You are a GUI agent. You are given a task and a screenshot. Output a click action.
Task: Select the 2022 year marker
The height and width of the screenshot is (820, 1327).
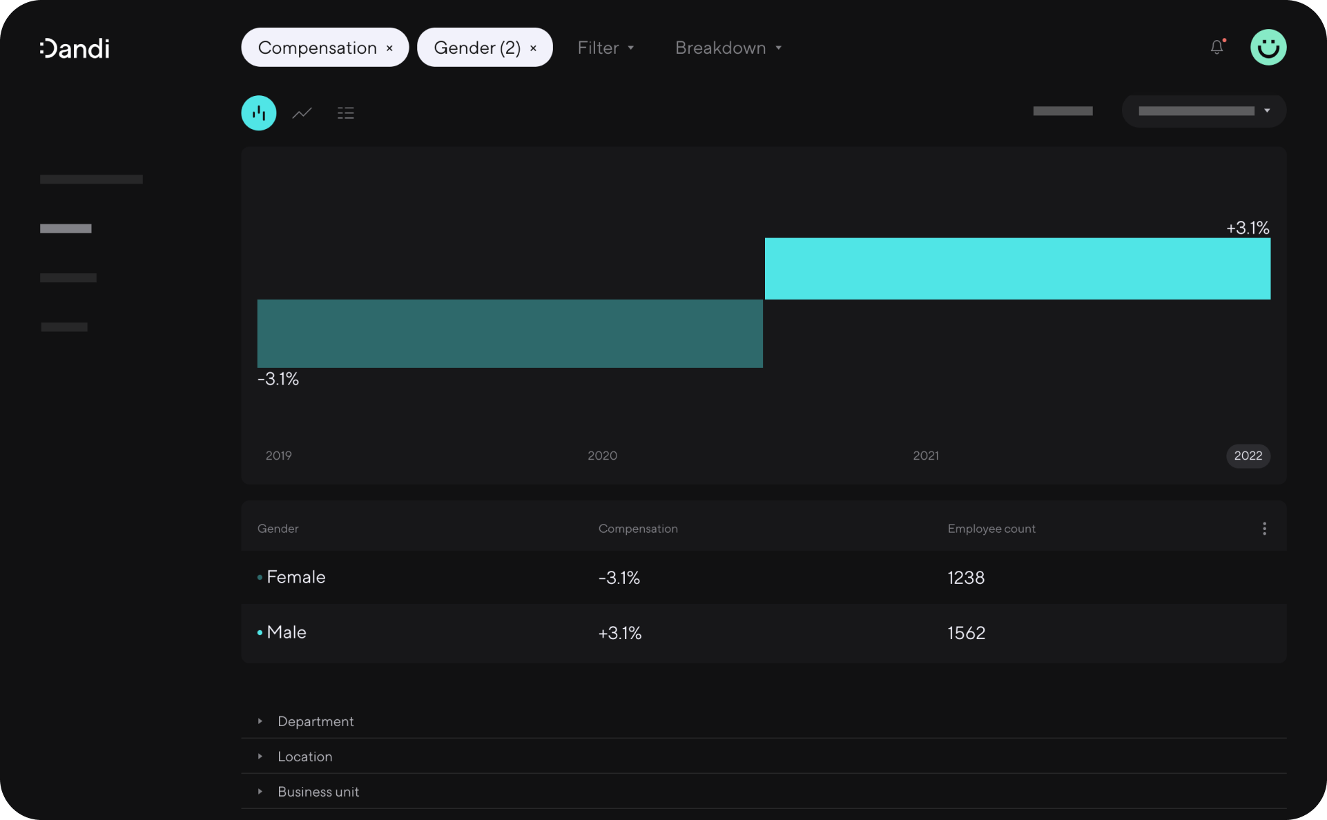coord(1248,456)
